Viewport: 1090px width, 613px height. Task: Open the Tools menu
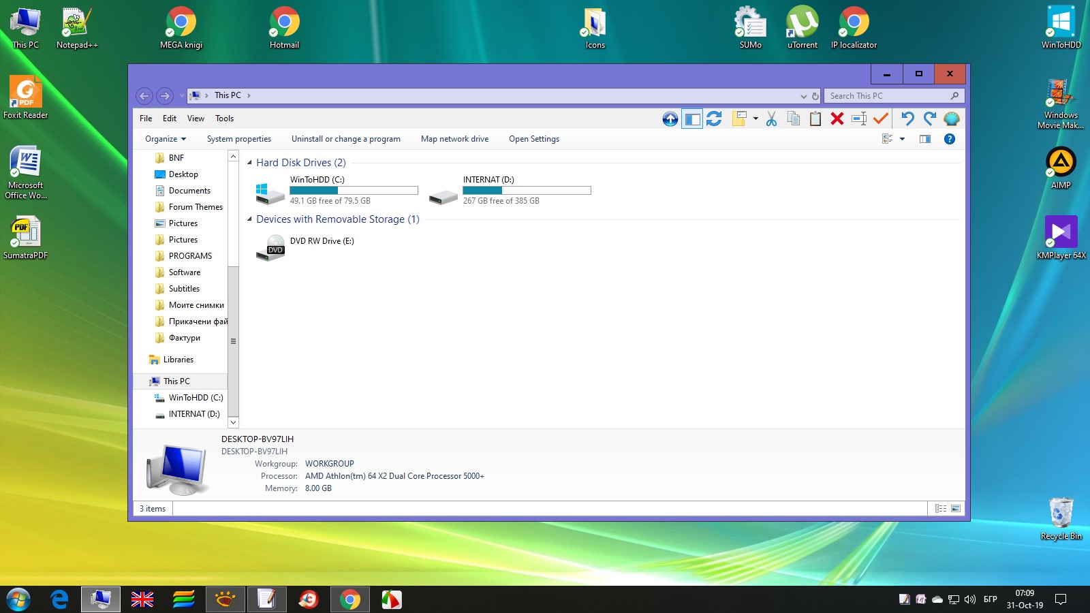[224, 119]
